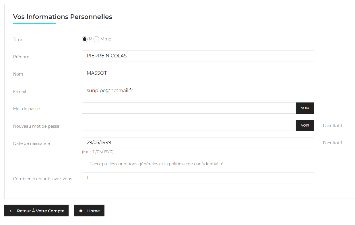Click the back chevron icon on Retour button

(x=11, y=211)
